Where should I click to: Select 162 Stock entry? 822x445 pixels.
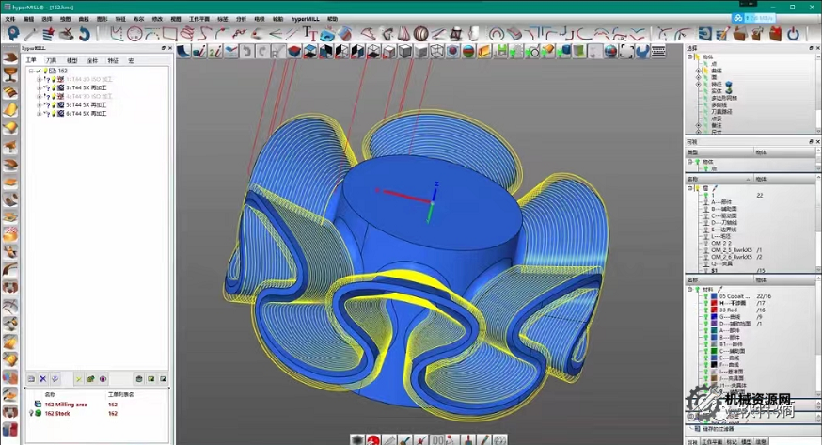[58, 413]
